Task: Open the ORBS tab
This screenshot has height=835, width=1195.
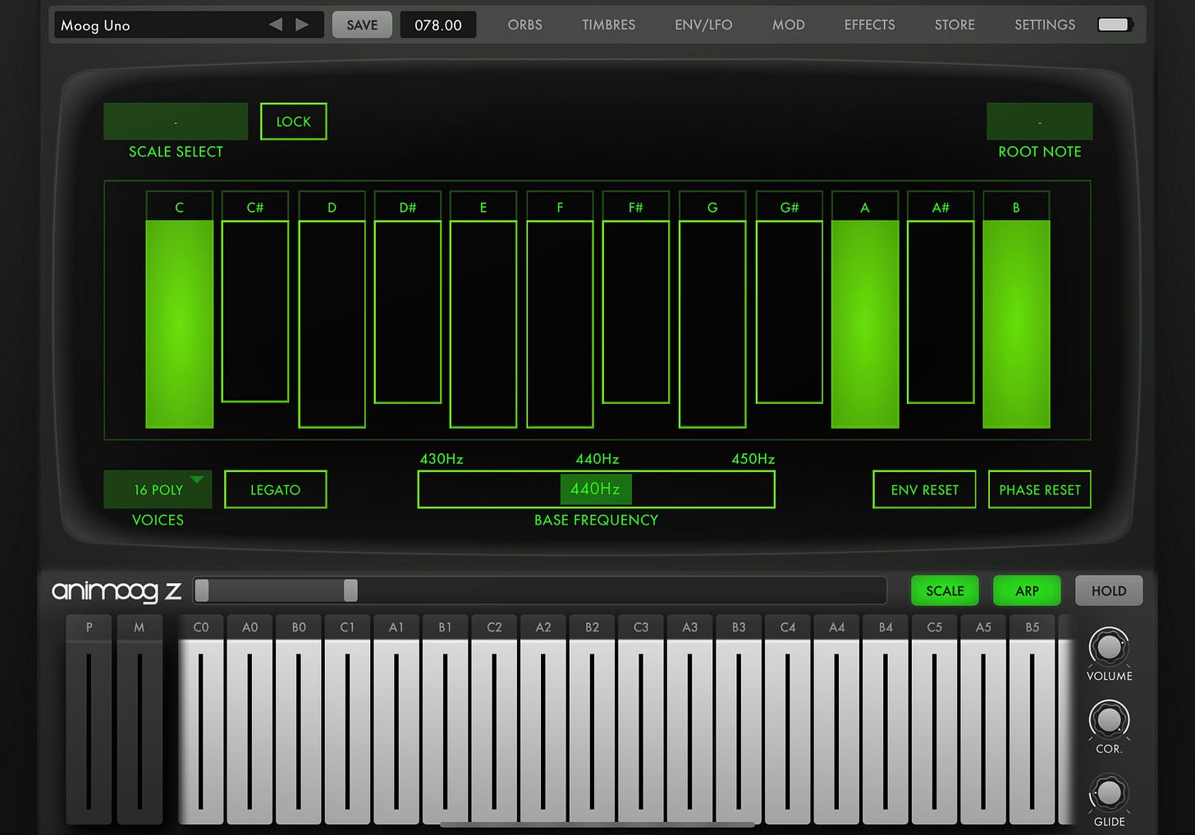Action: 525,25
